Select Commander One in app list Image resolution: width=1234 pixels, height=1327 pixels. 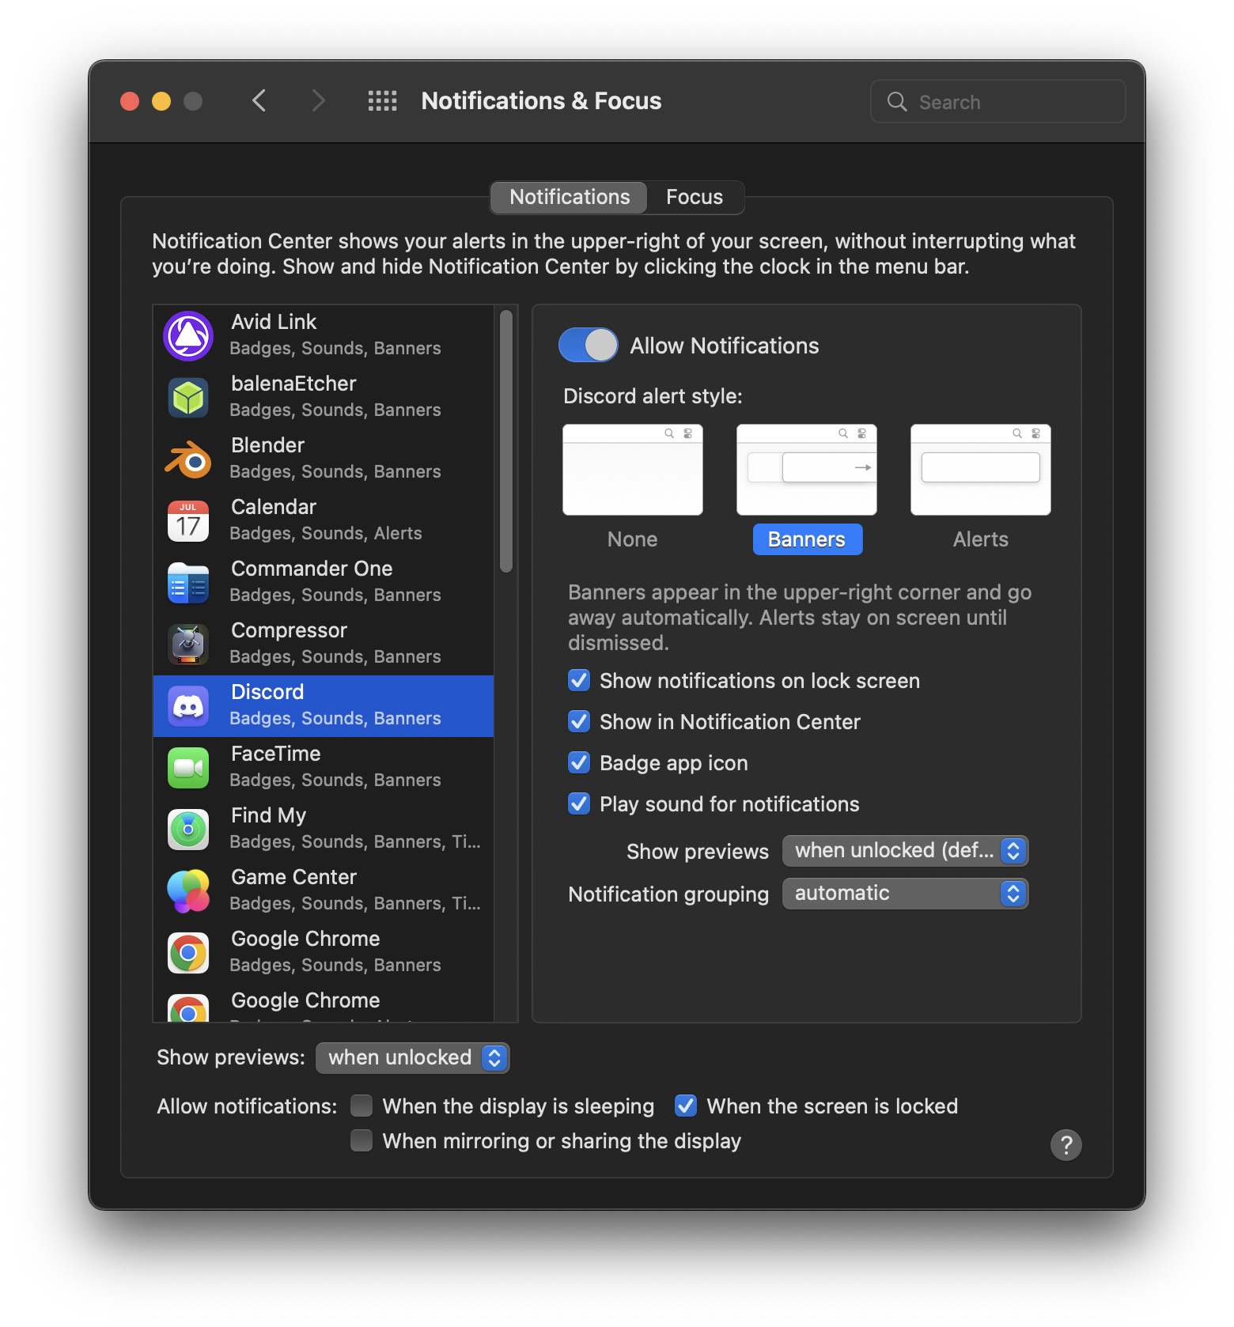click(324, 583)
